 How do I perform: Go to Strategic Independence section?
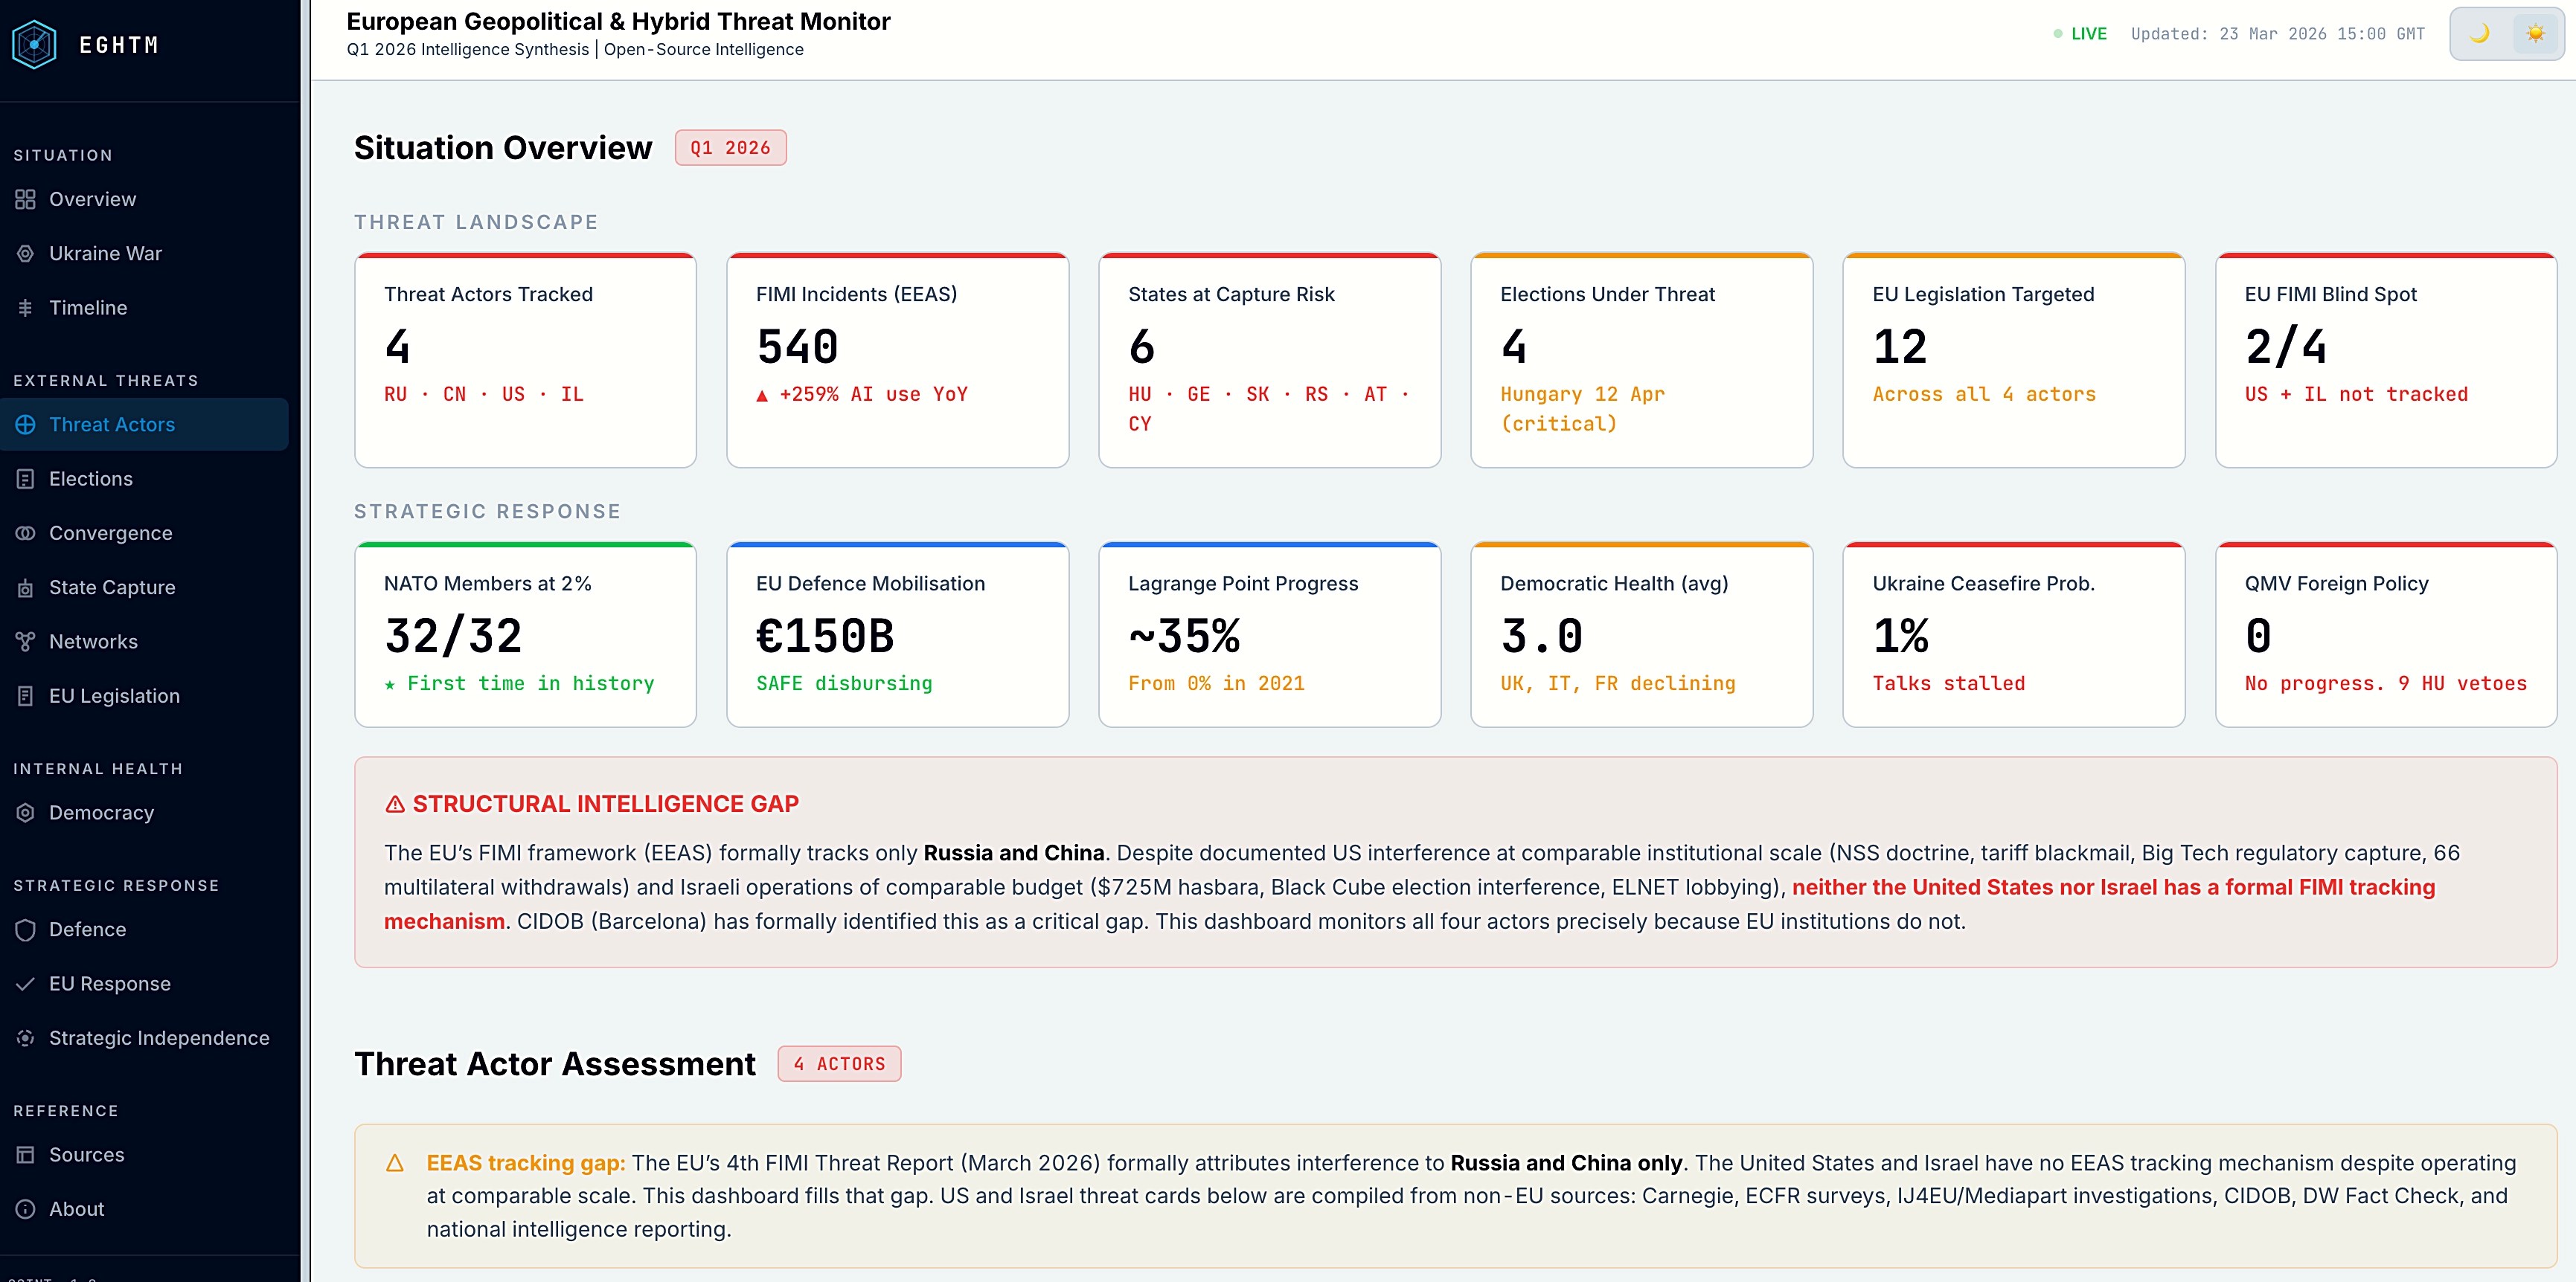tap(159, 1038)
